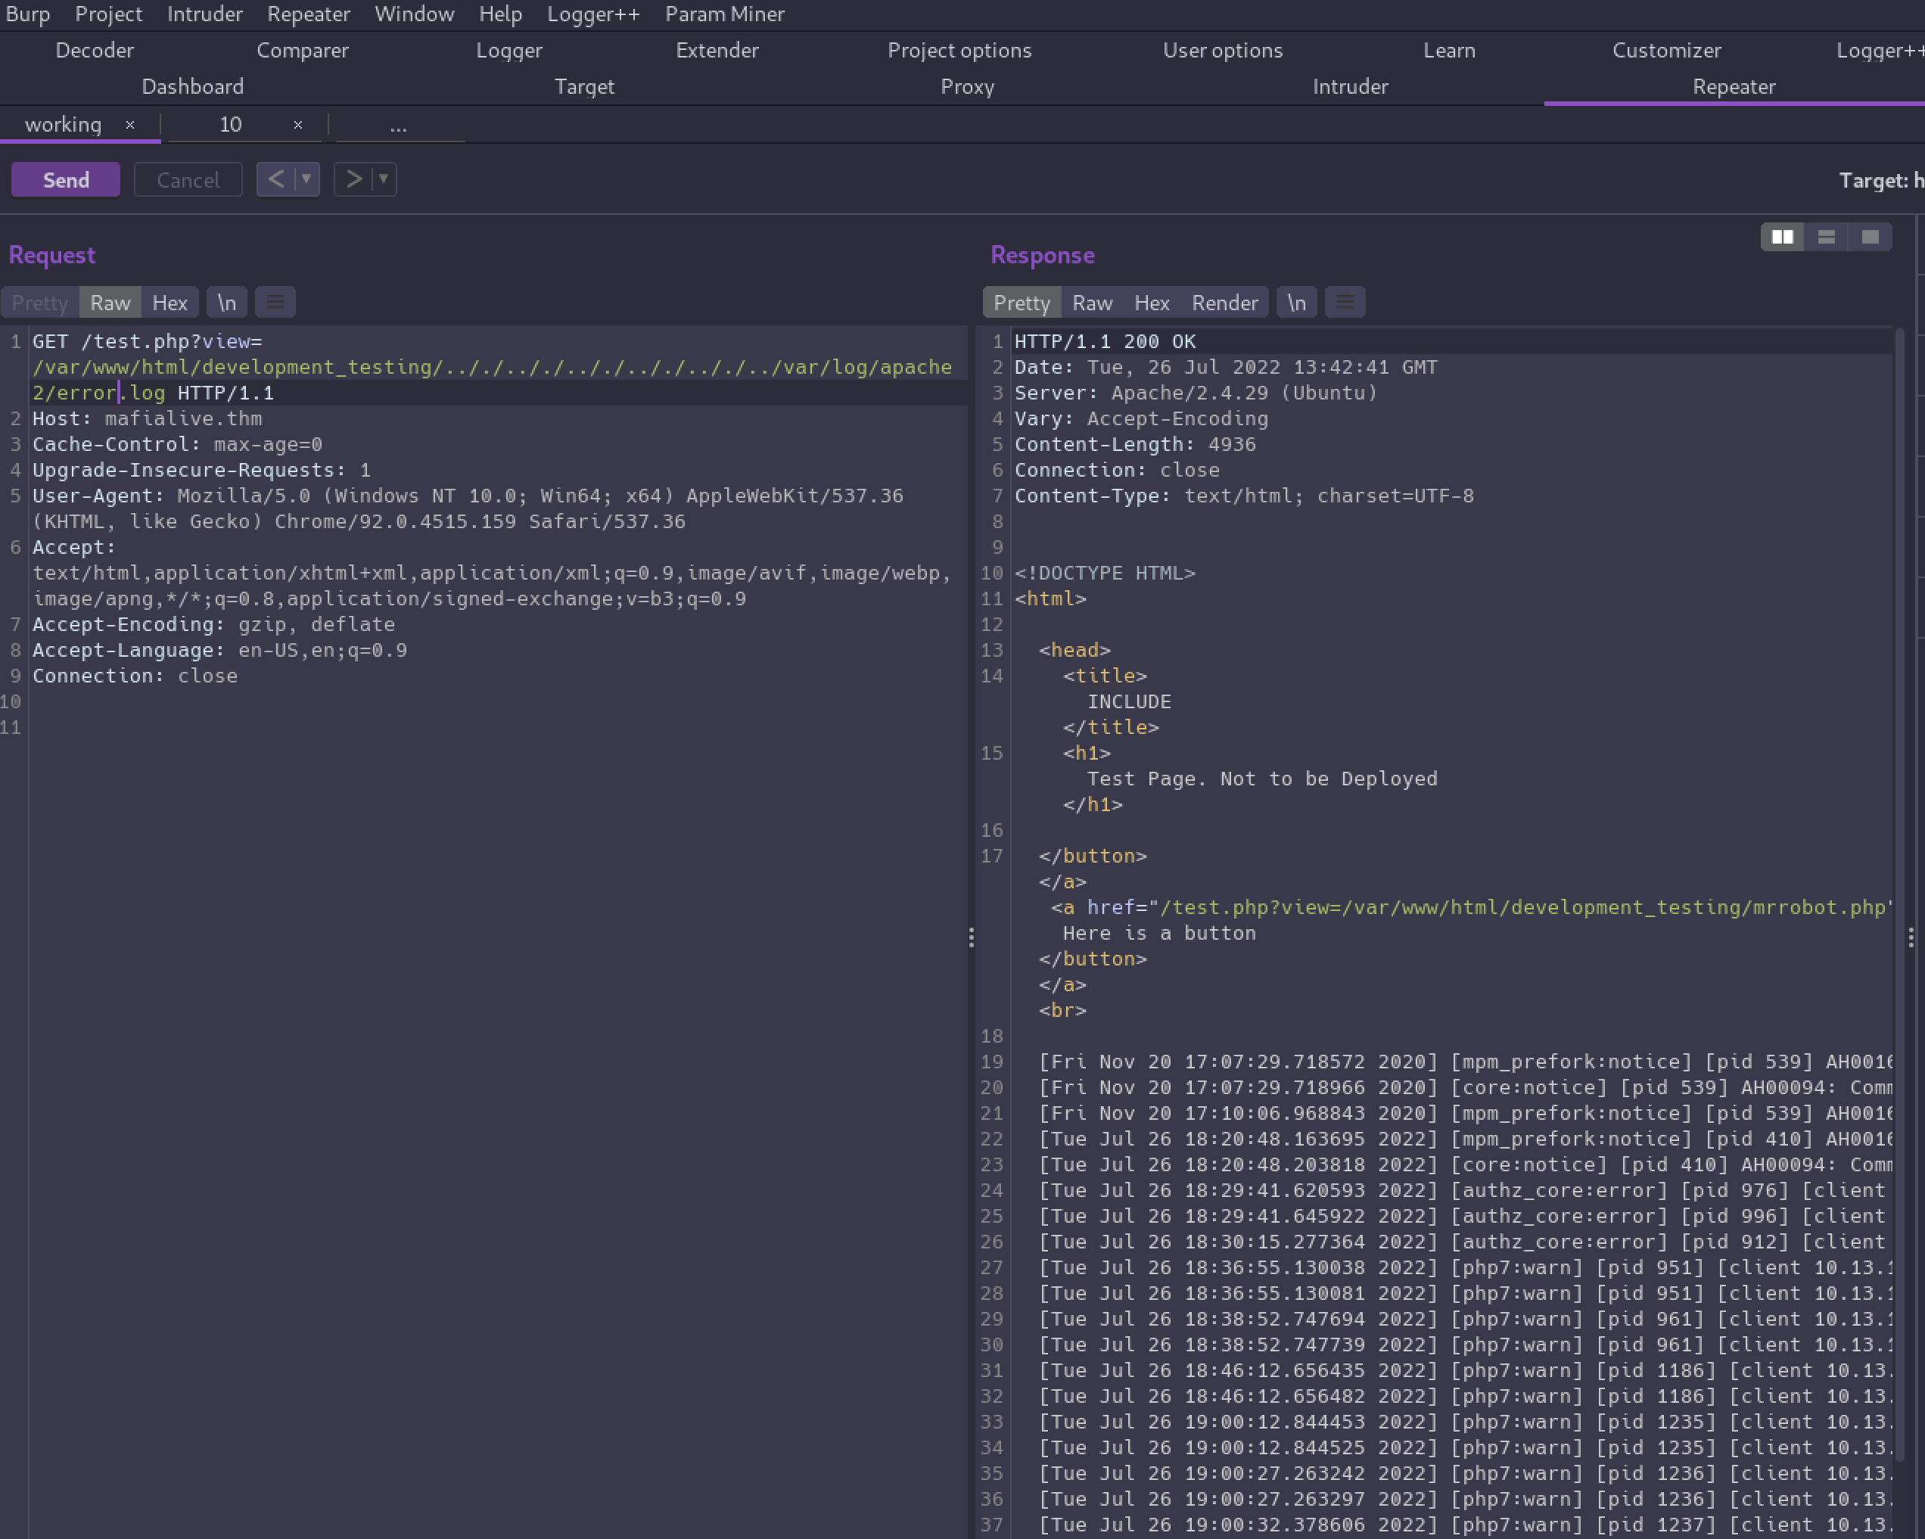The height and width of the screenshot is (1539, 1925).
Task: Switch to the '10' Repeater tab
Action: click(x=230, y=125)
